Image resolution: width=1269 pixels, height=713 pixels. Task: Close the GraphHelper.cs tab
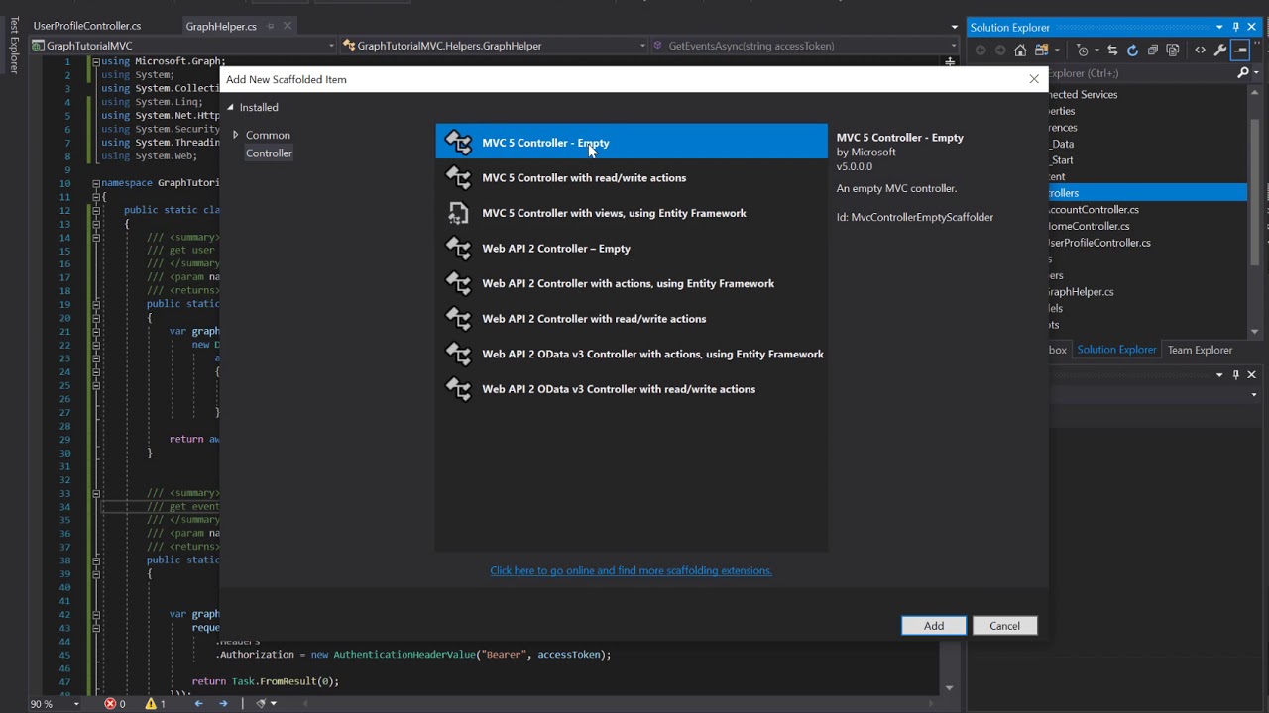click(x=288, y=26)
